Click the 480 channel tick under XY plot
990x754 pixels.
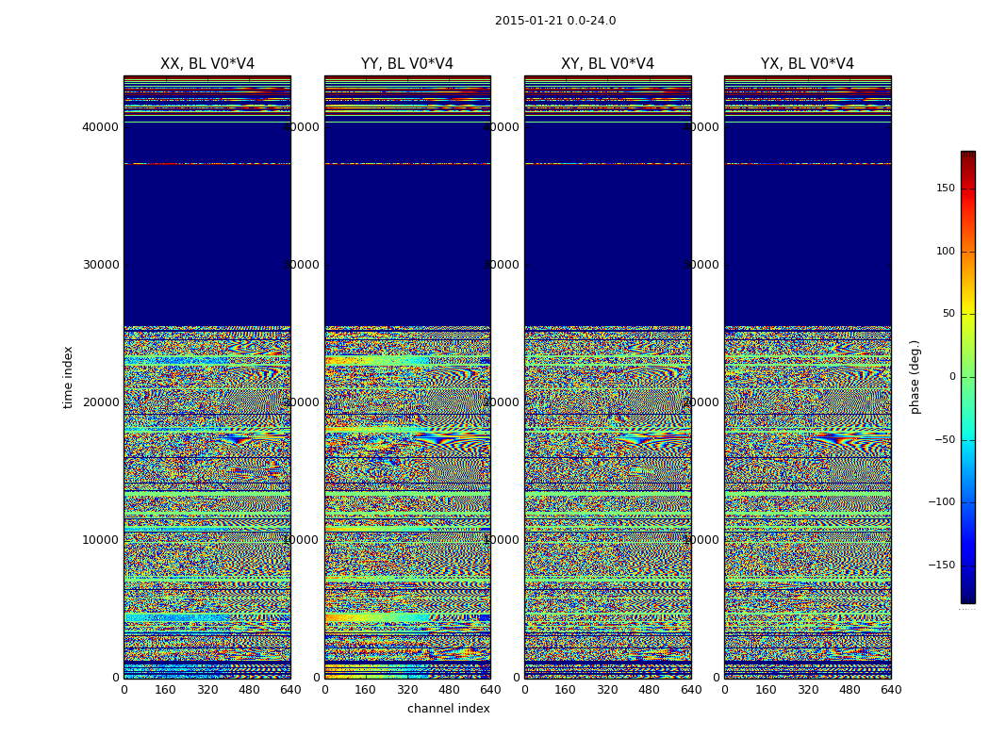pyautogui.click(x=649, y=690)
